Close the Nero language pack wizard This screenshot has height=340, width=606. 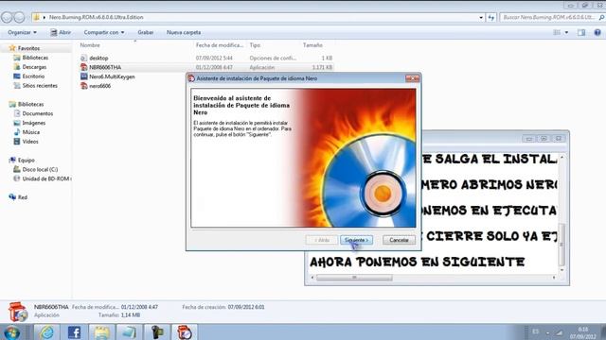[412, 78]
